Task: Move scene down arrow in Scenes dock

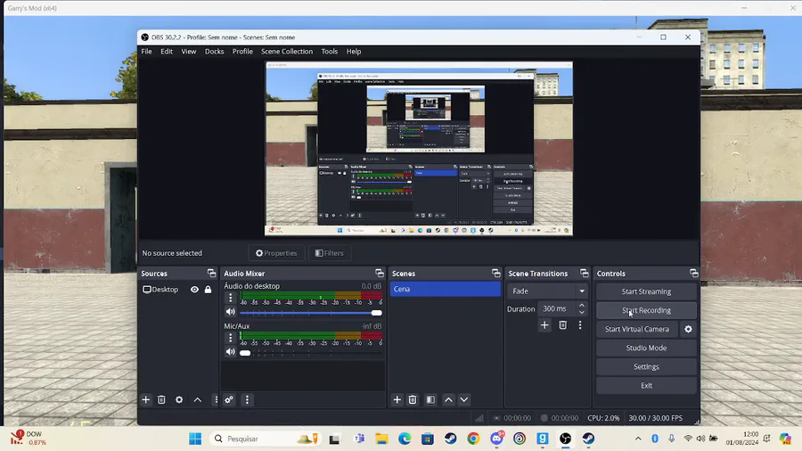Action: [464, 400]
